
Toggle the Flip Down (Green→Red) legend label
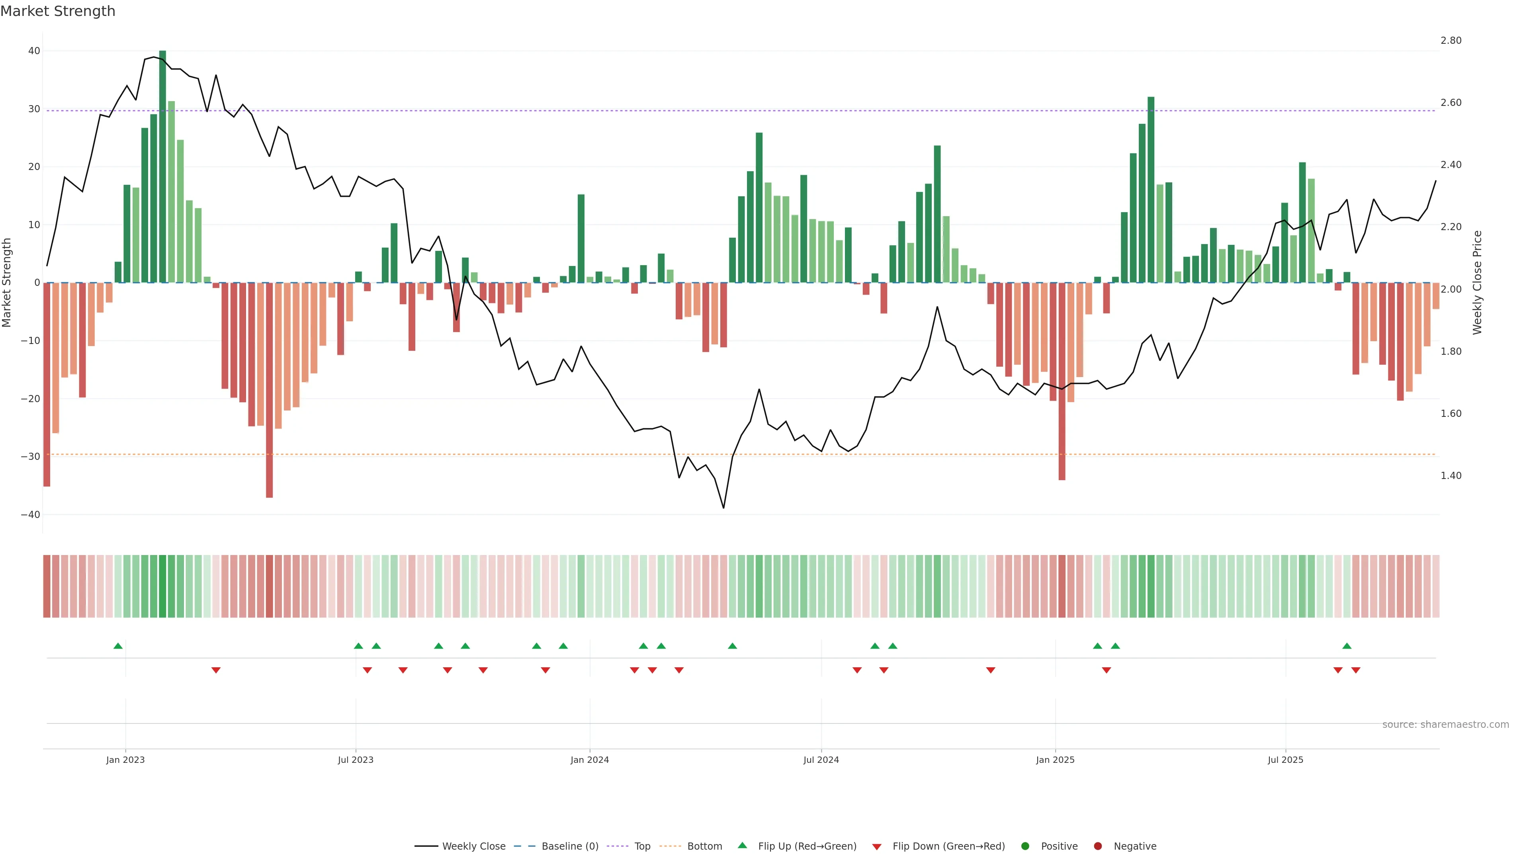point(948,846)
